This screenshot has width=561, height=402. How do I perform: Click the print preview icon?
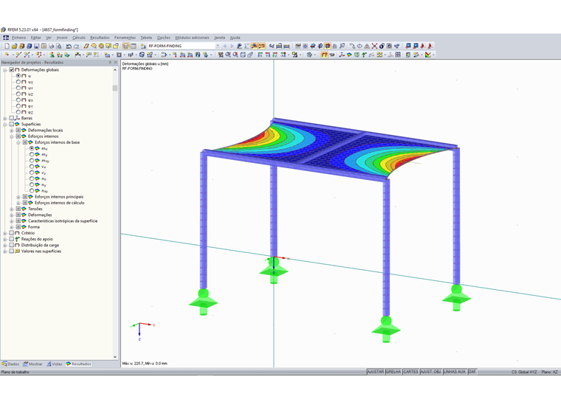(58, 46)
